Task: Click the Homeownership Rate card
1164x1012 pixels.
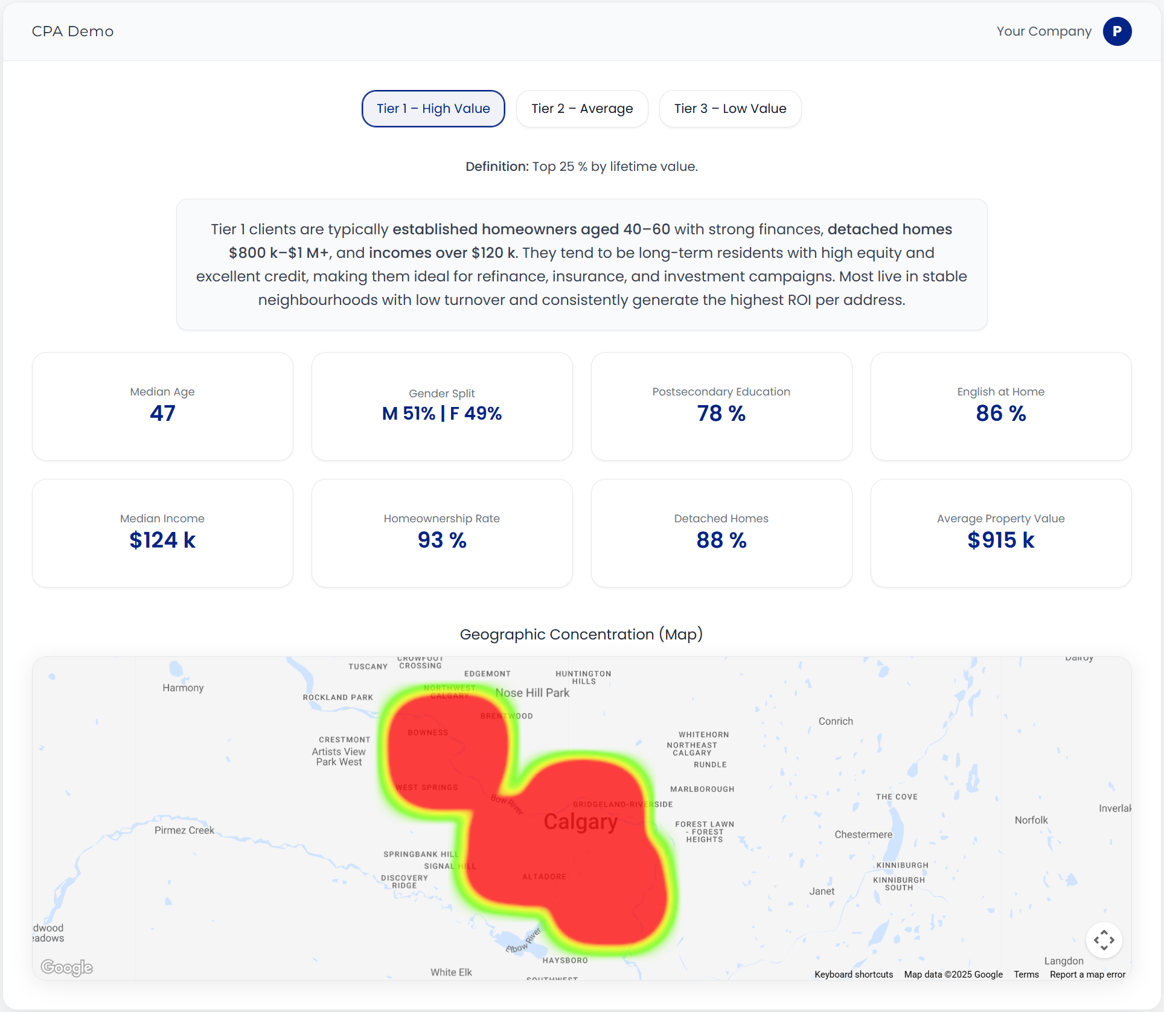Action: [442, 533]
